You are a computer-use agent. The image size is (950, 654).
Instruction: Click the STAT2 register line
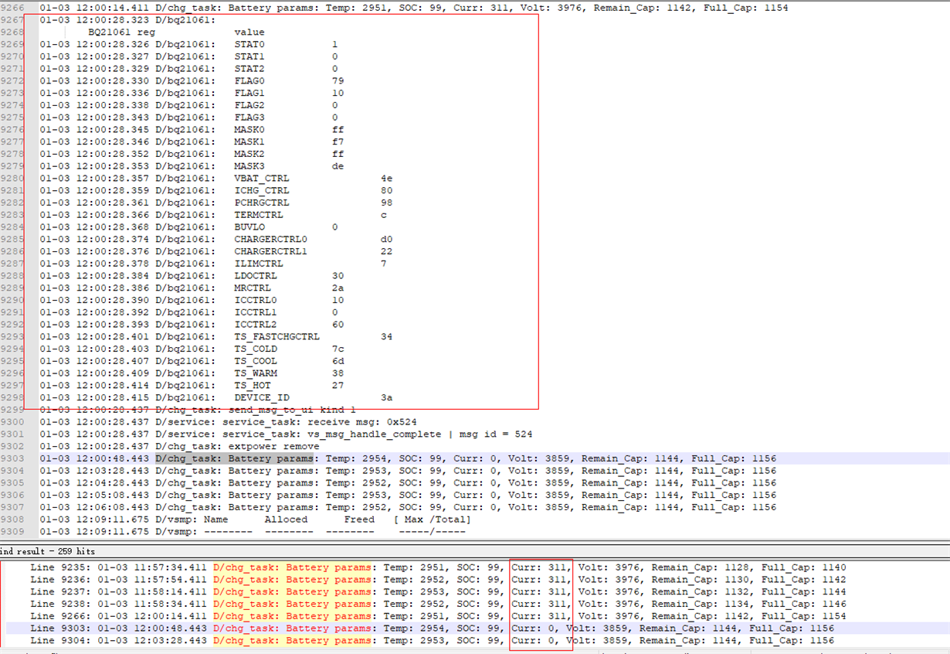[x=188, y=69]
